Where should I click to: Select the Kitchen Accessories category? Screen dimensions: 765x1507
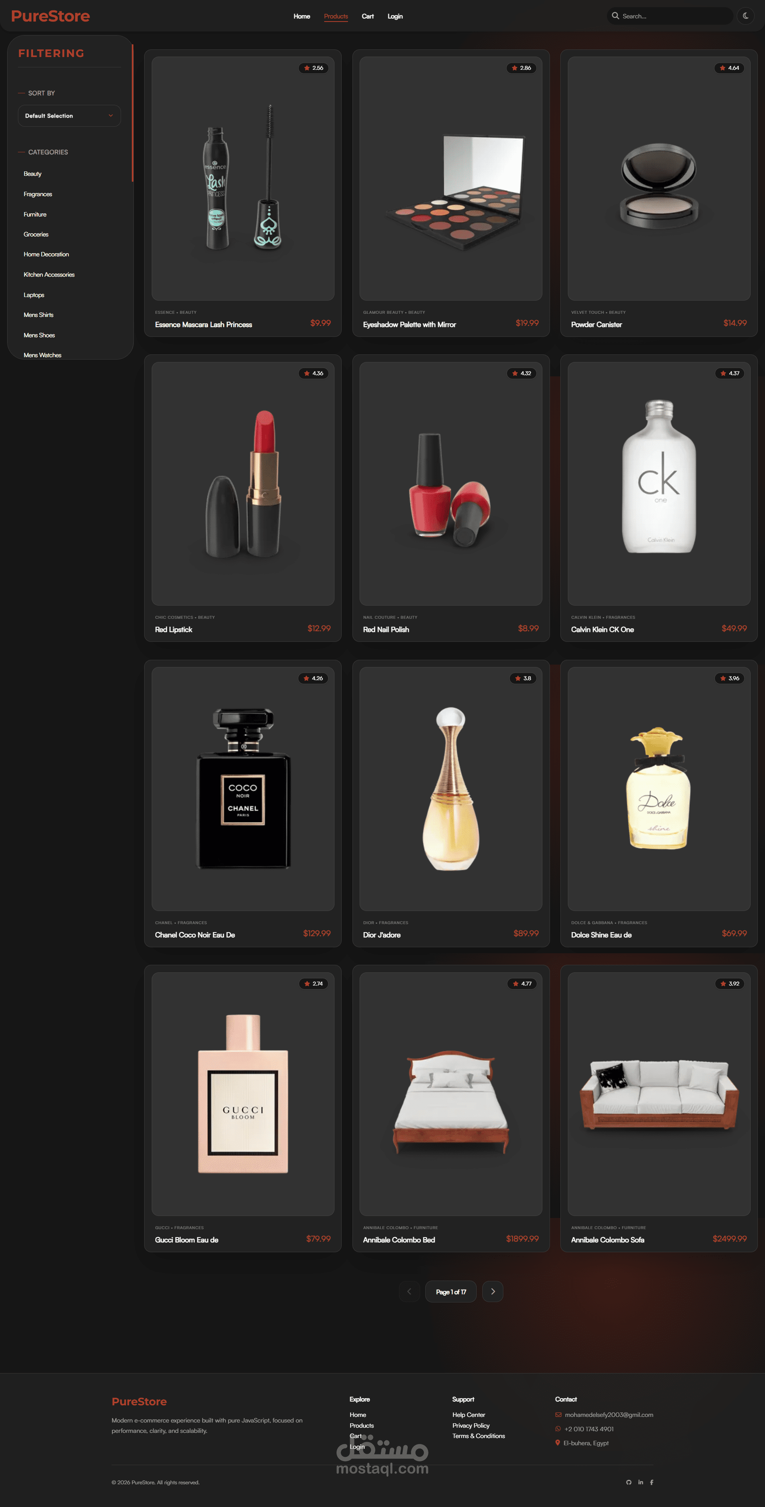click(x=49, y=274)
